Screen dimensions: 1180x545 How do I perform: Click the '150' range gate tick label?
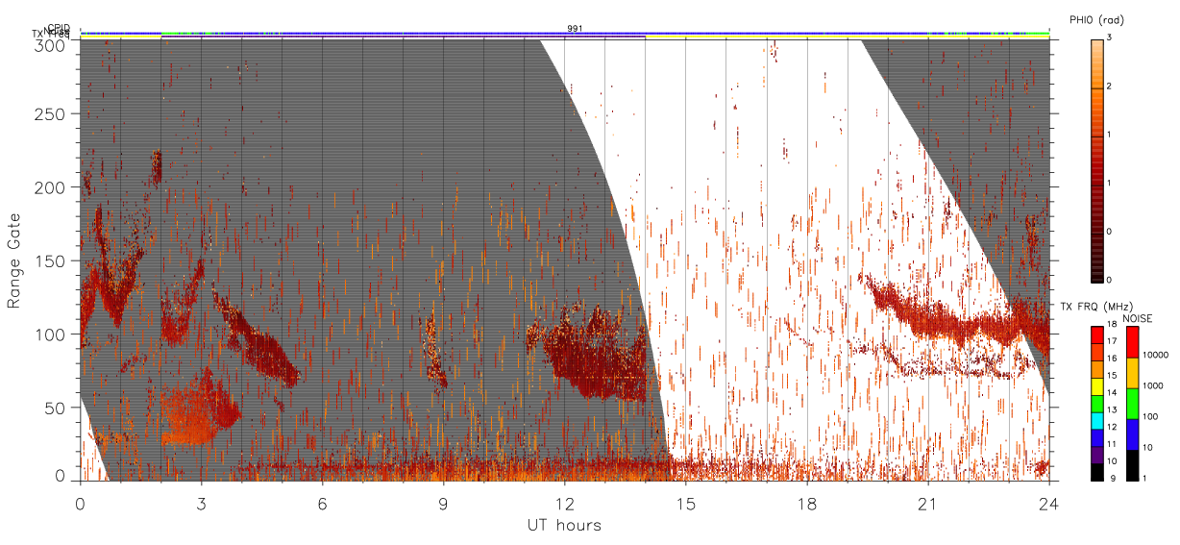click(51, 260)
